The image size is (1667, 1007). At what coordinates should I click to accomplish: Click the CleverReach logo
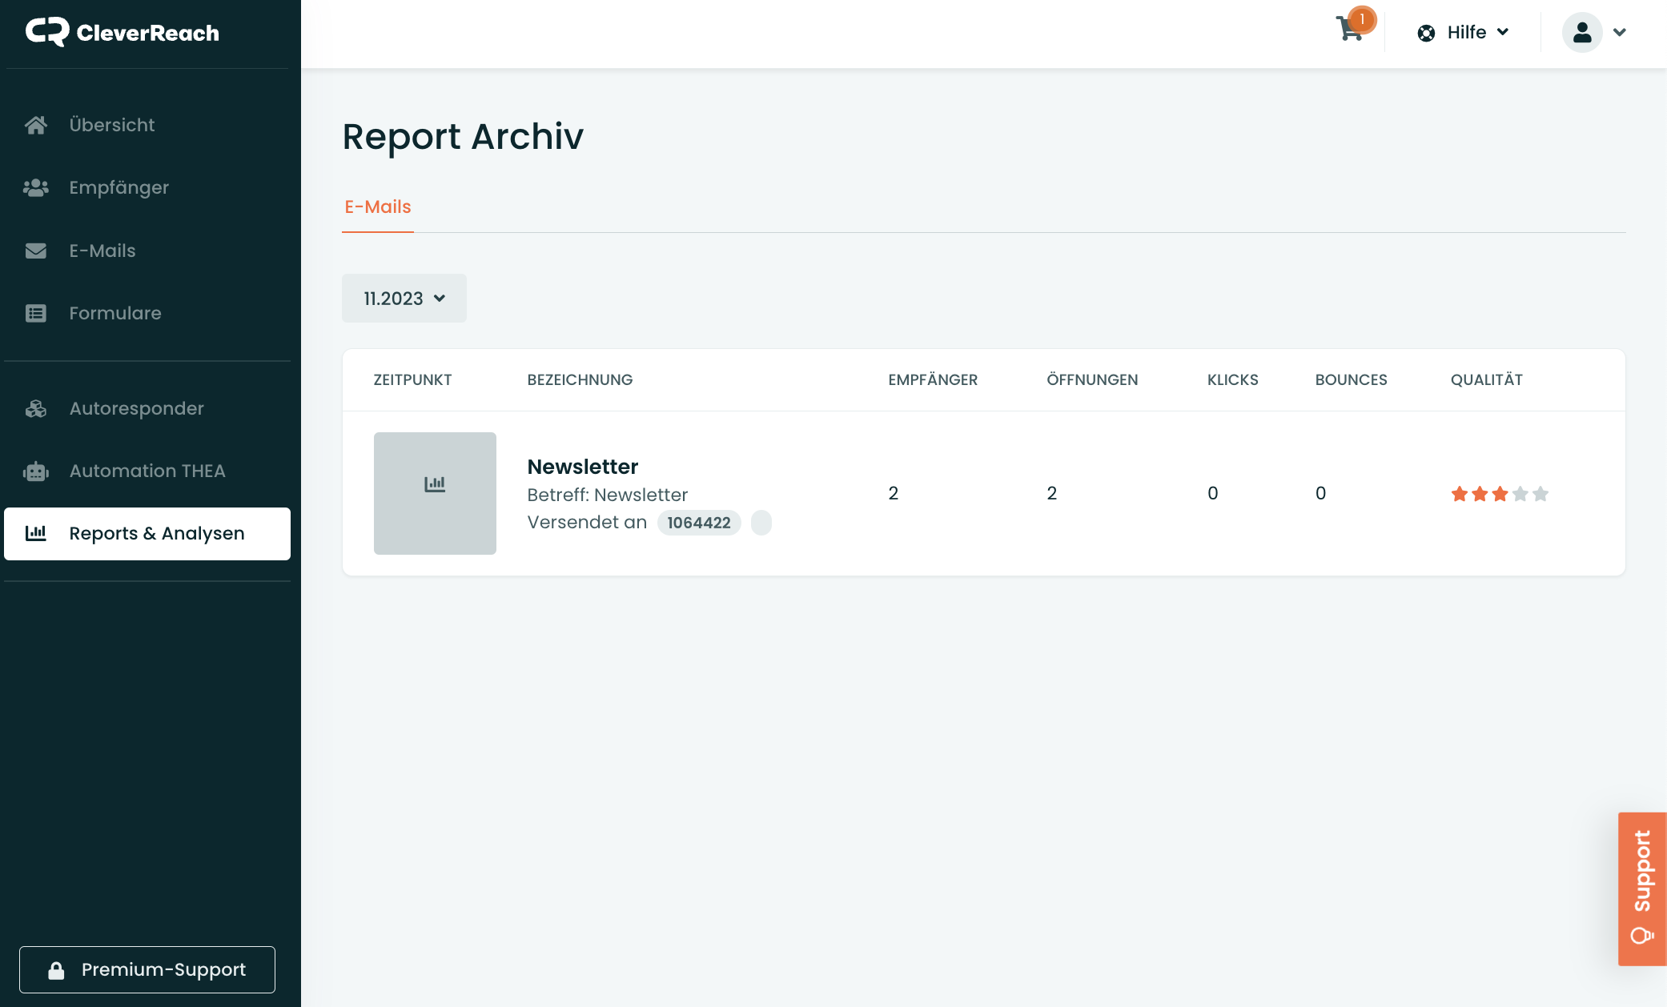pyautogui.click(x=123, y=32)
